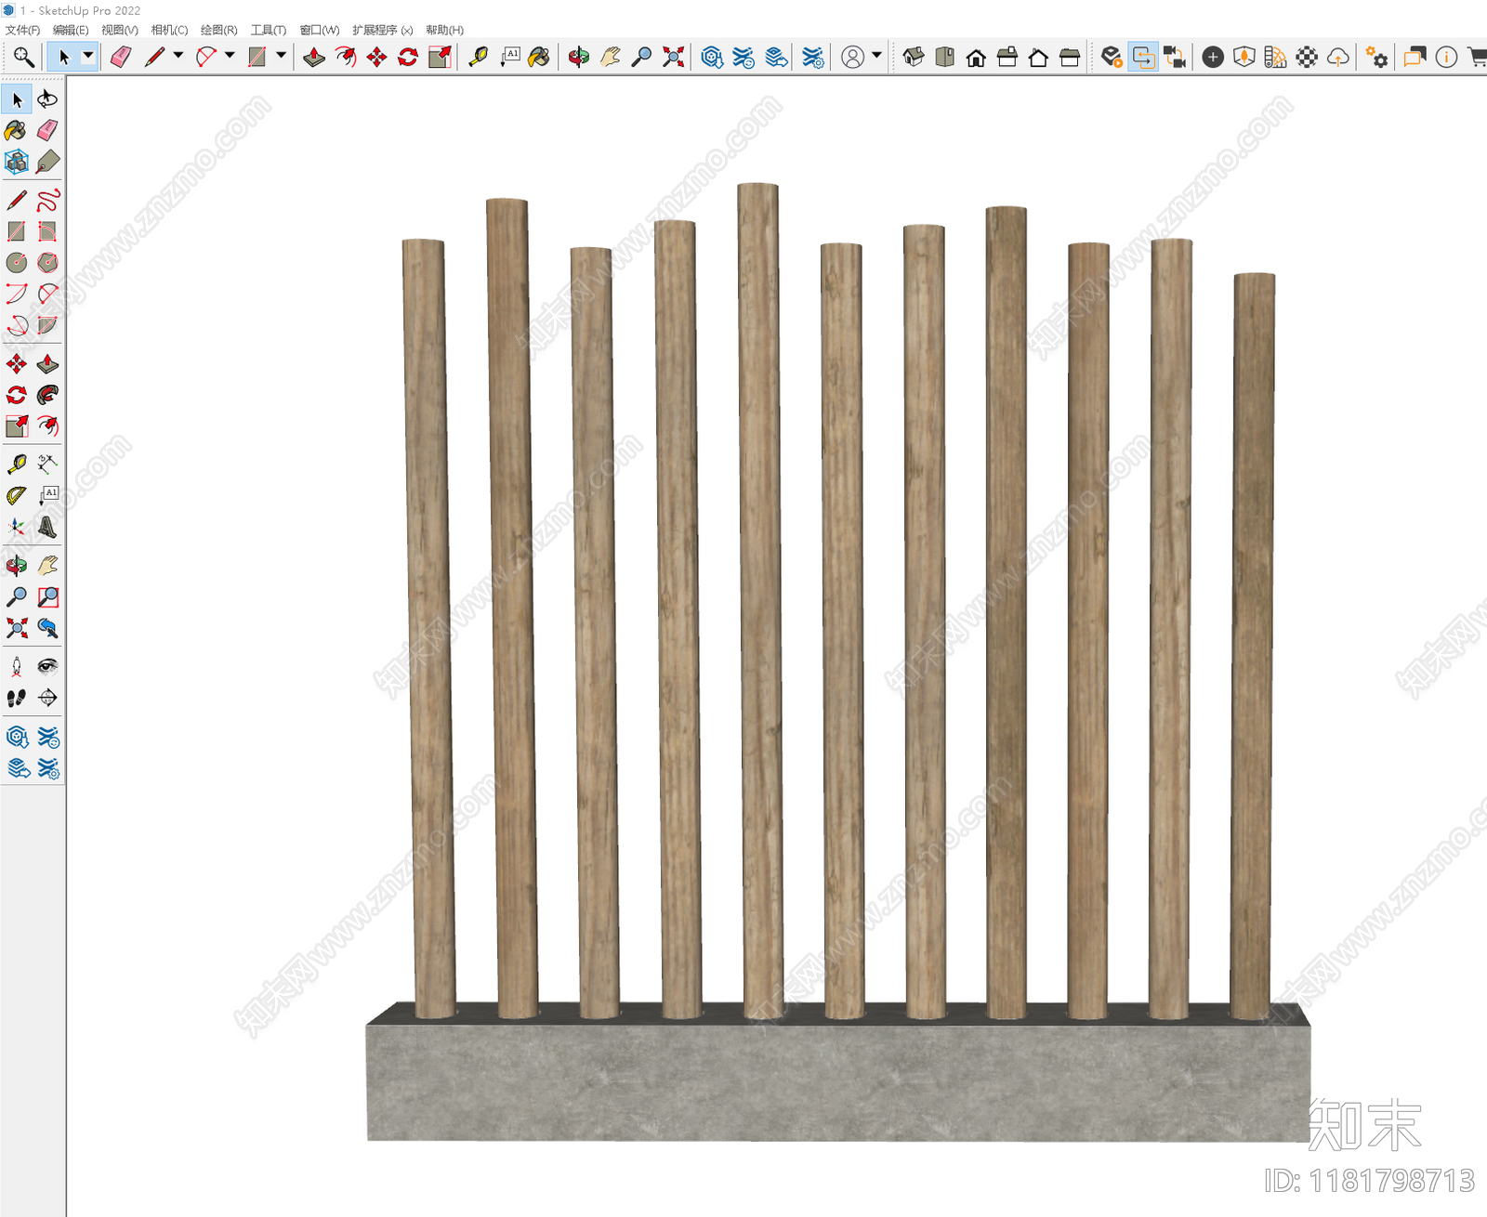Open the 扩展程序 Extensions menu
Image resolution: width=1487 pixels, height=1217 pixels.
[x=382, y=30]
